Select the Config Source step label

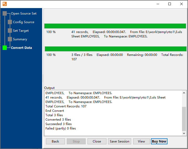click(24, 22)
